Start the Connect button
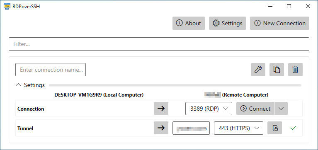This screenshot has height=150, width=318. tap(255, 109)
